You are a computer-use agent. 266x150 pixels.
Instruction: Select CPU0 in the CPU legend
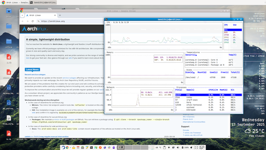[226, 35]
